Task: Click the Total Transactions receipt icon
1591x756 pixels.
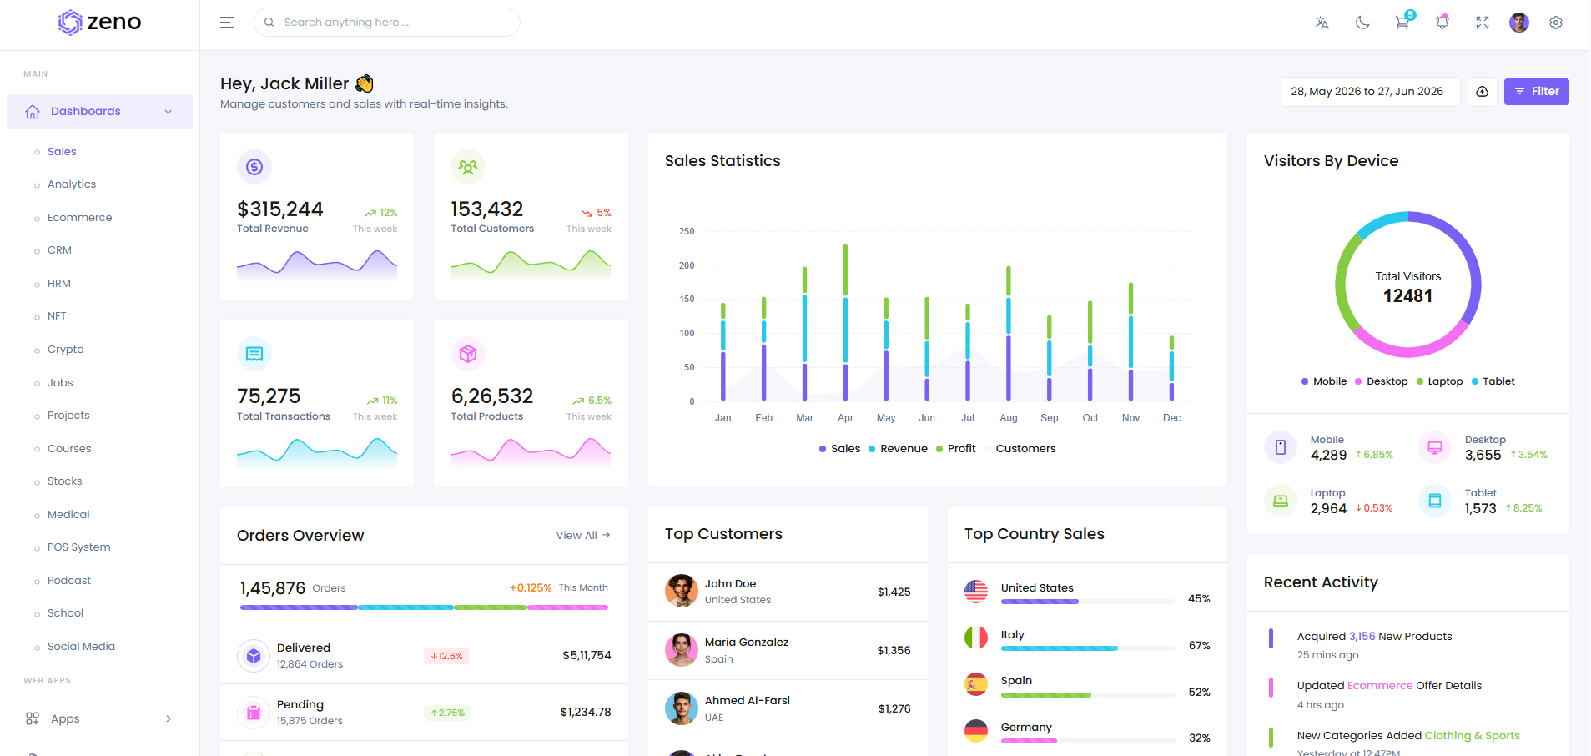Action: [x=254, y=354]
